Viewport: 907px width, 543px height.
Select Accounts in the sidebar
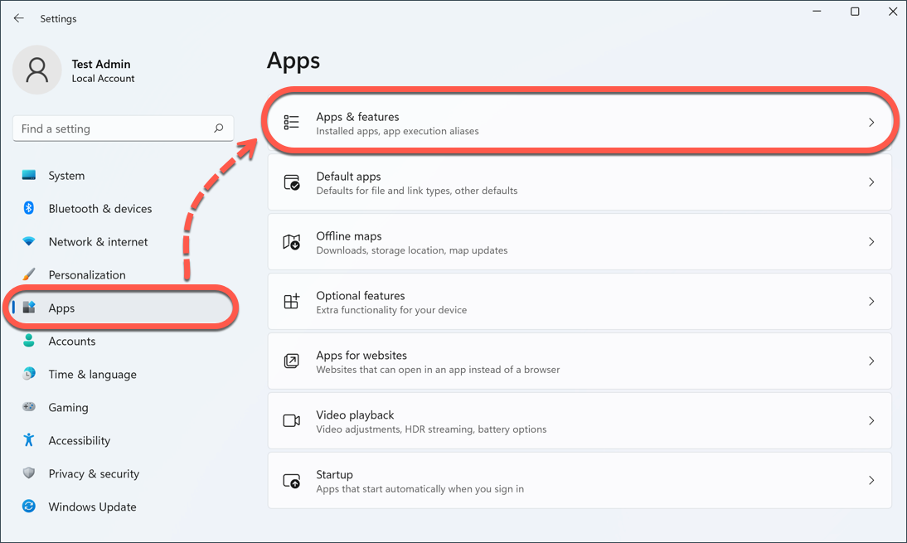pyautogui.click(x=122, y=341)
